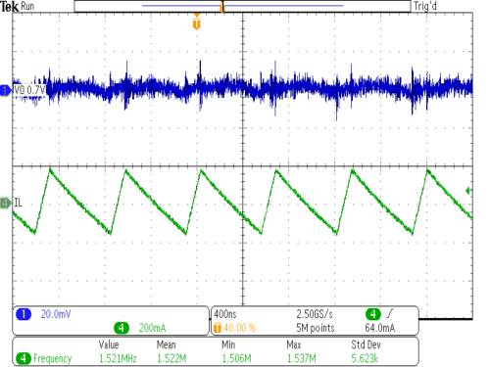Click the Frequency measurement label
Screen dimensions: 490x367
point(52,358)
